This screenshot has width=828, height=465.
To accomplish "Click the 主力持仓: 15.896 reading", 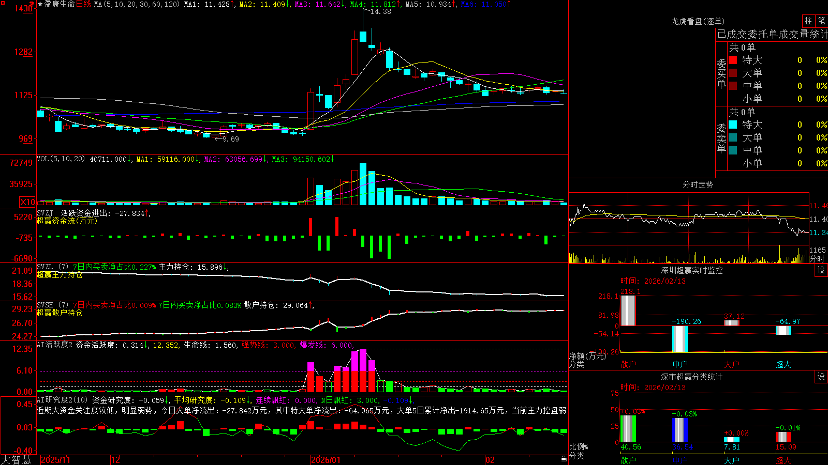I will coord(194,267).
